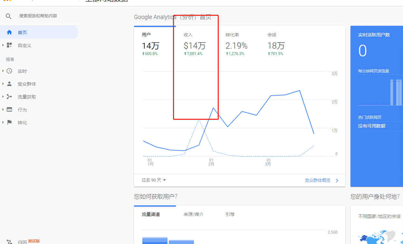Click the realtime clock icon
This screenshot has width=403, height=244.
click(9, 71)
